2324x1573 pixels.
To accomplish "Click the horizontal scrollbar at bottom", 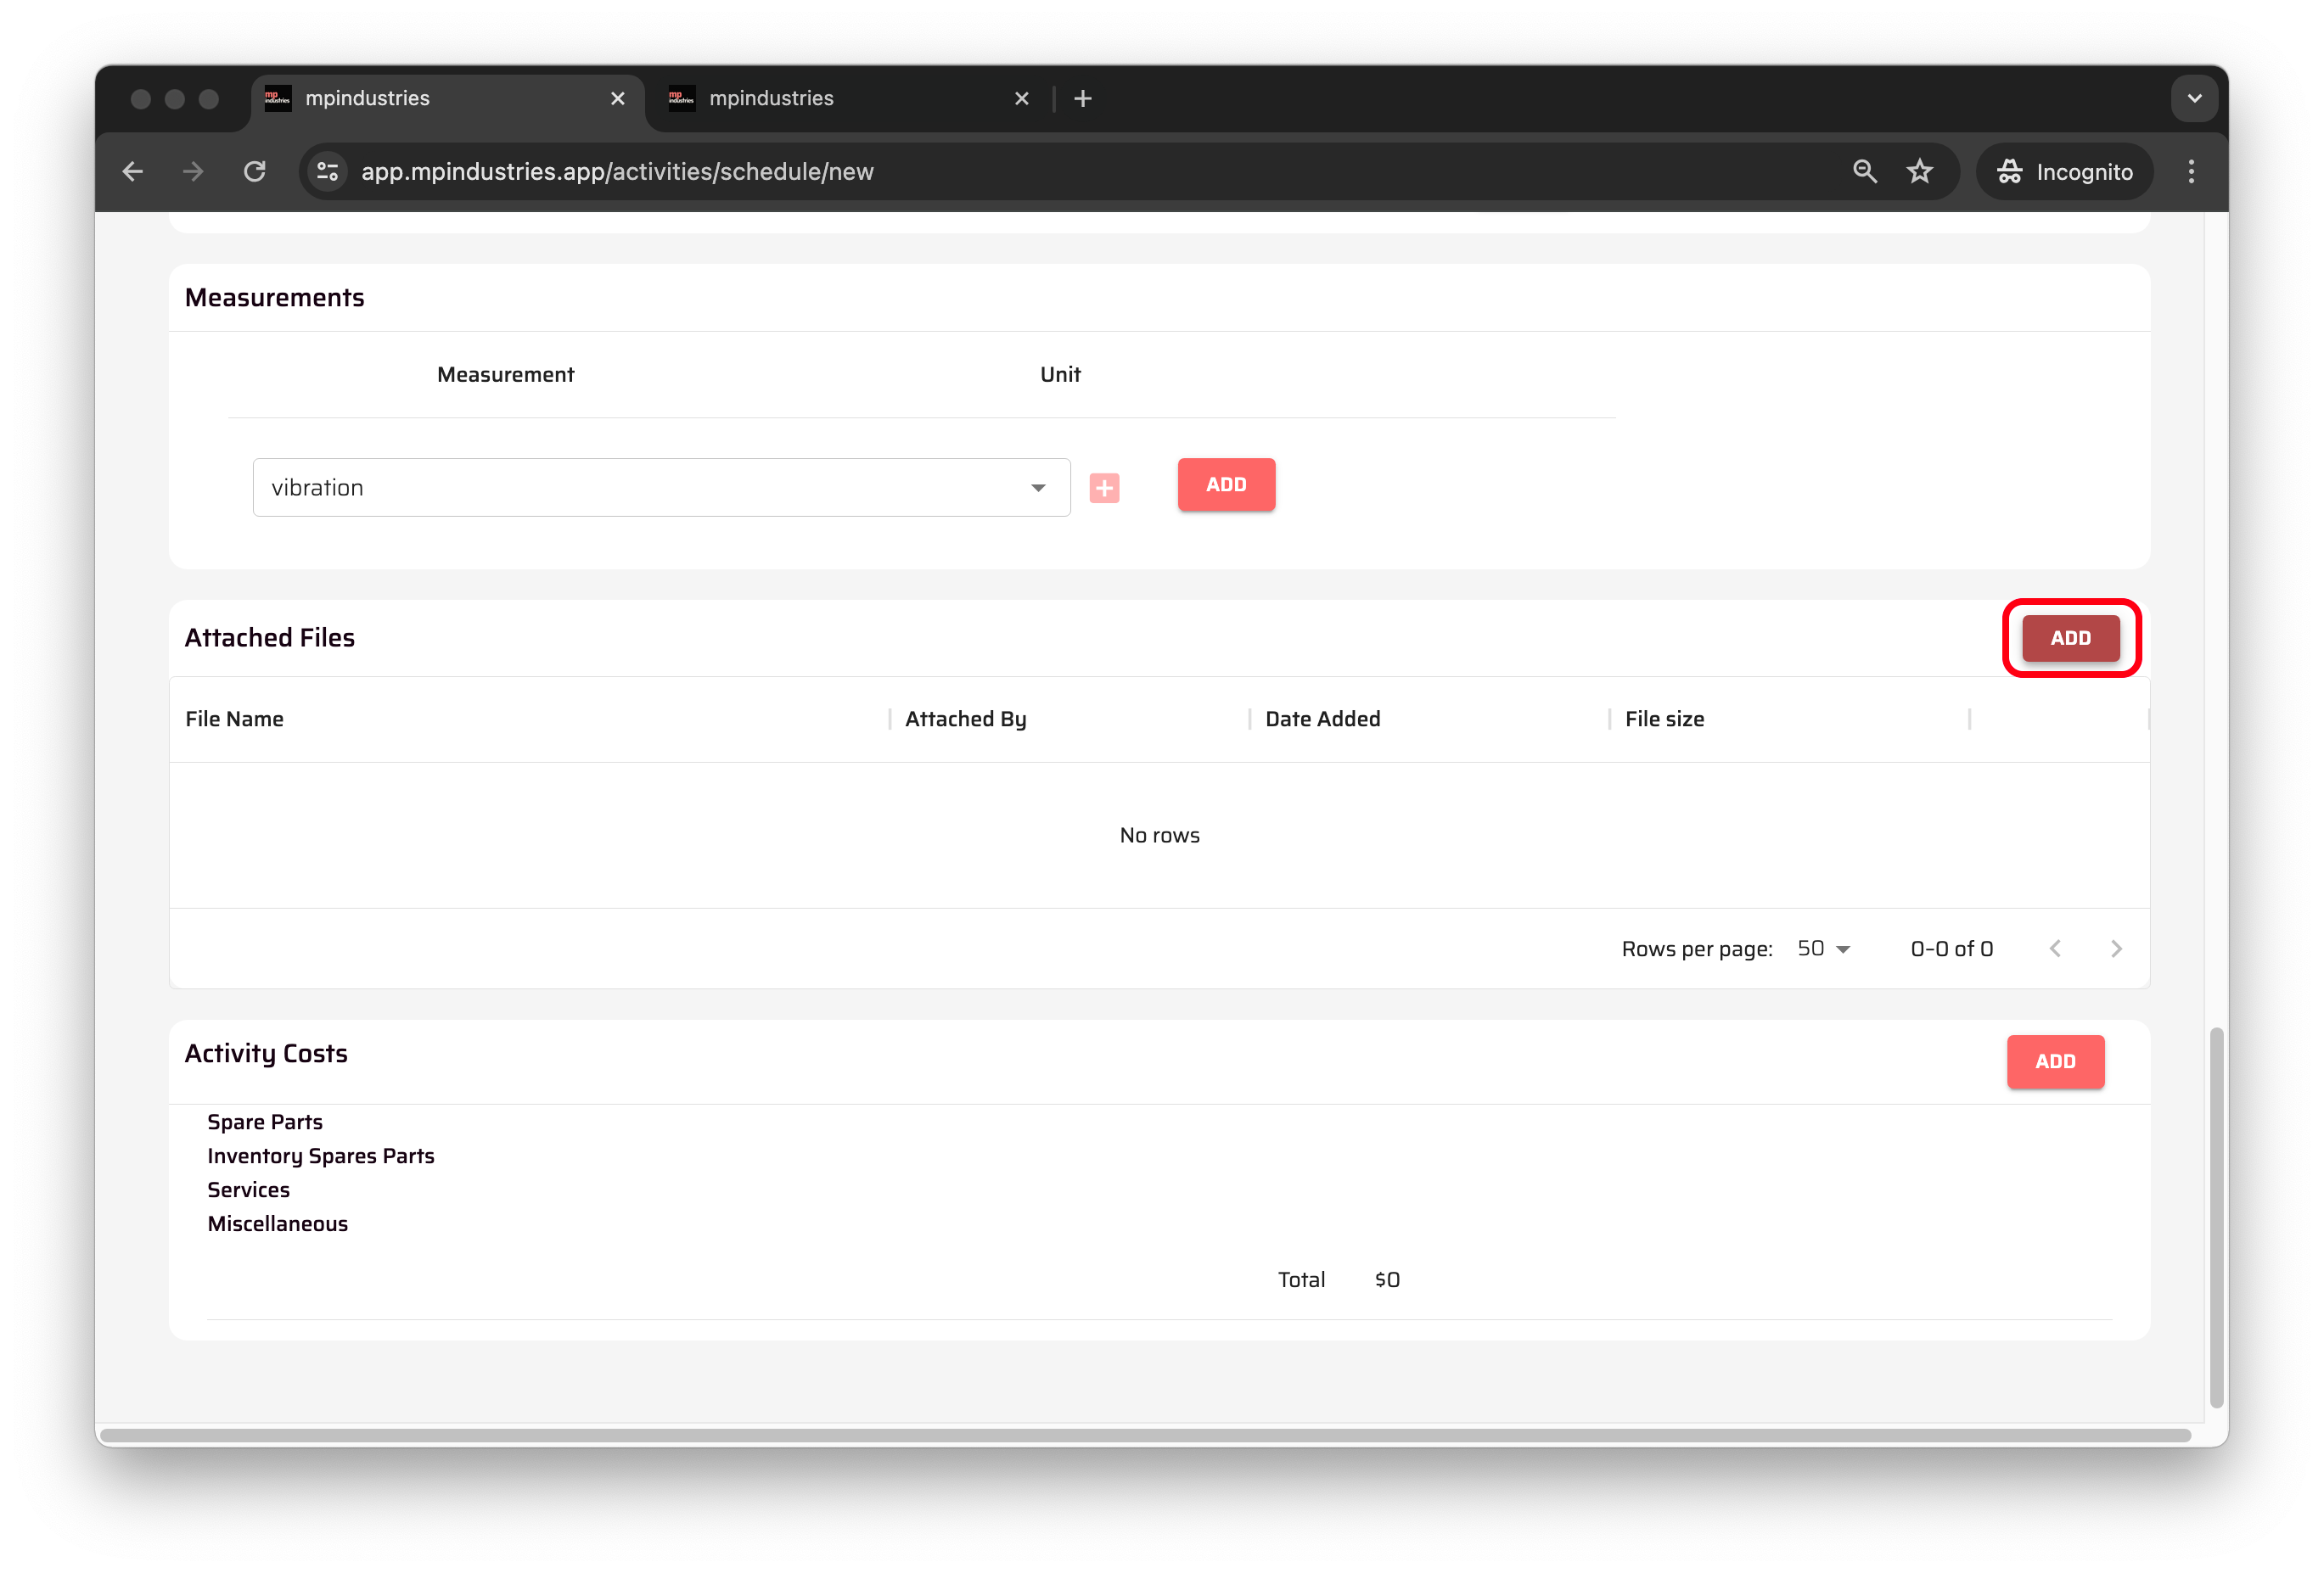I will click(x=1145, y=1435).
